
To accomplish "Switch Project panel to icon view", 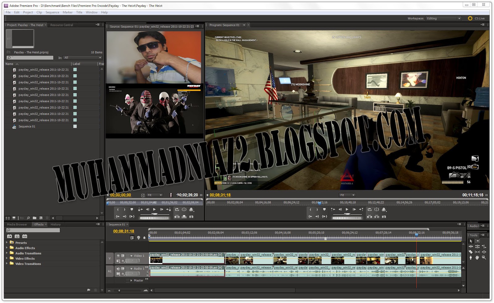I will click(x=14, y=218).
